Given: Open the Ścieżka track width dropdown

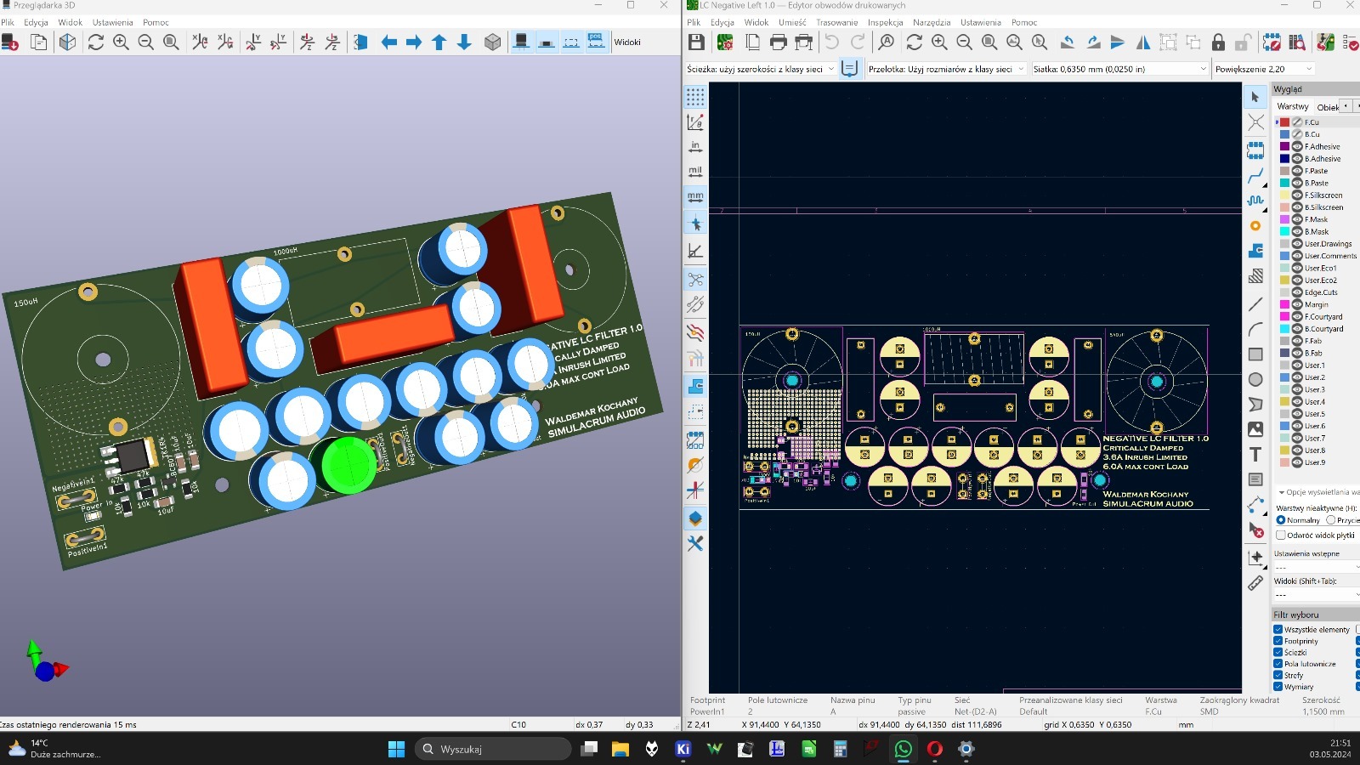Looking at the screenshot, I should pyautogui.click(x=761, y=69).
